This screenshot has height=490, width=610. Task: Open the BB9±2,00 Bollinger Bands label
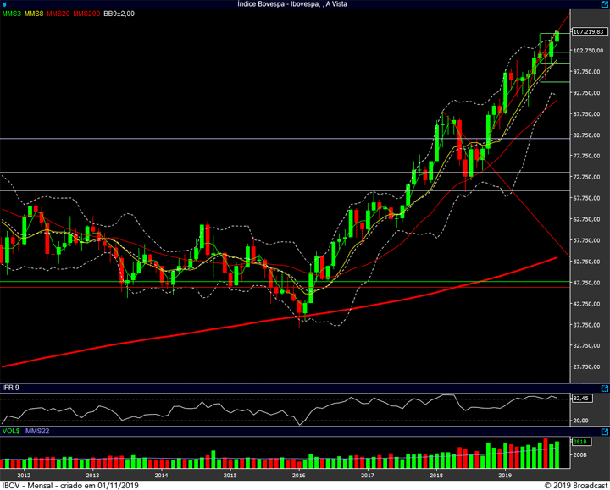[x=121, y=14]
